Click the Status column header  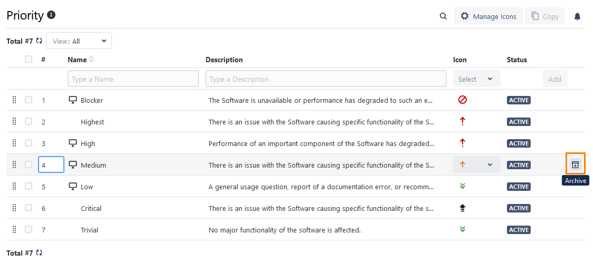tap(516, 60)
